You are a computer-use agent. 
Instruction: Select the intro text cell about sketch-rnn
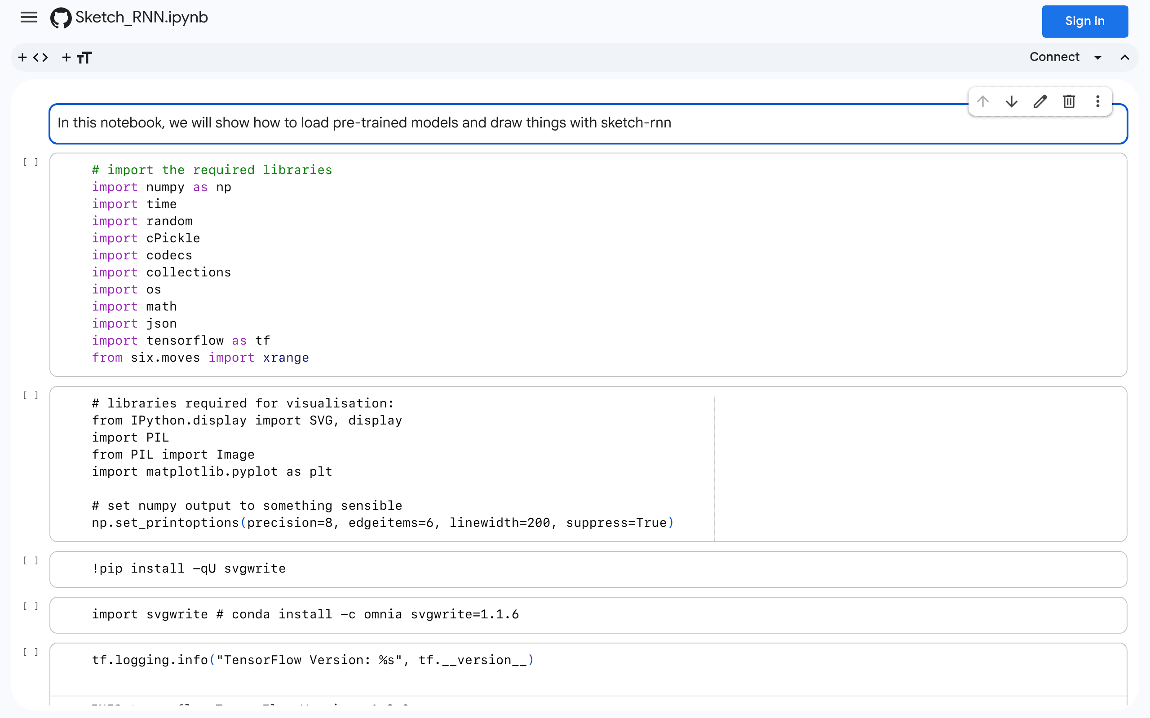pyautogui.click(x=588, y=123)
